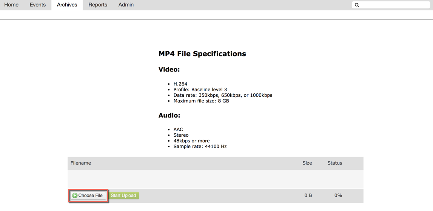Go to the Reports tab
The height and width of the screenshot is (211, 433).
[98, 5]
